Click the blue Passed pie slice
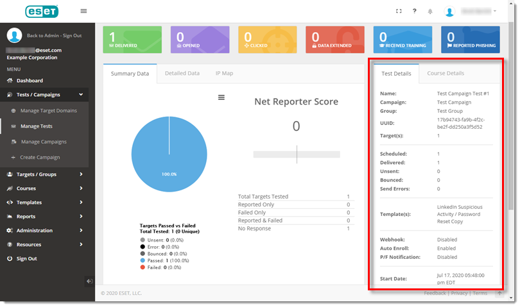The height and width of the screenshot is (307, 520). pos(169,154)
